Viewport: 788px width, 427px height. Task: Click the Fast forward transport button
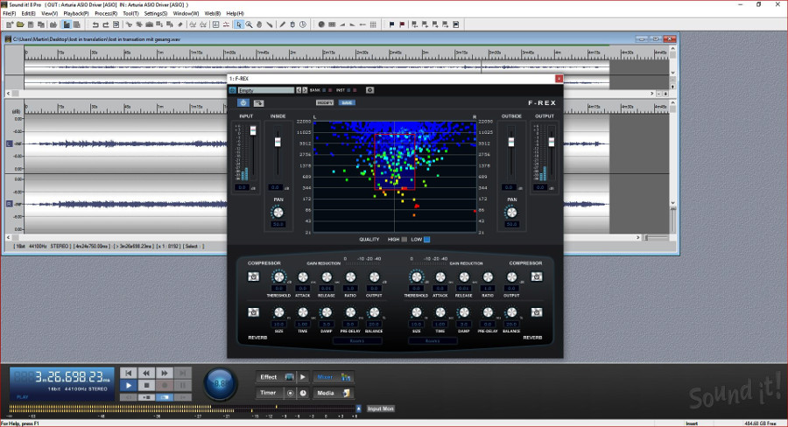point(165,374)
